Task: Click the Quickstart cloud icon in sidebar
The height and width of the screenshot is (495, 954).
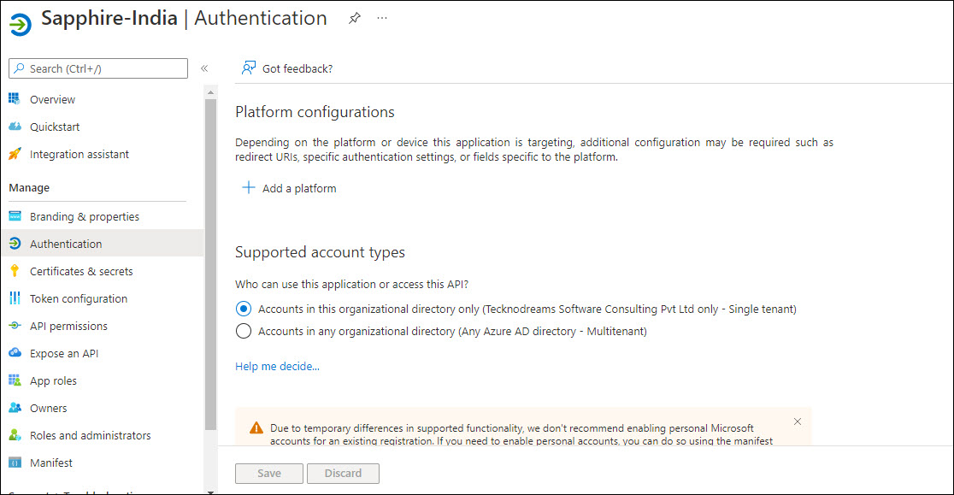Action: tap(15, 127)
